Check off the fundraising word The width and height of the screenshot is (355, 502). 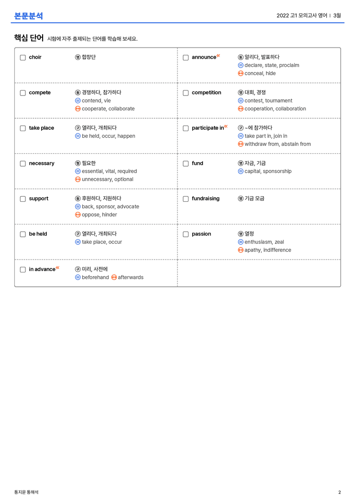(185, 199)
